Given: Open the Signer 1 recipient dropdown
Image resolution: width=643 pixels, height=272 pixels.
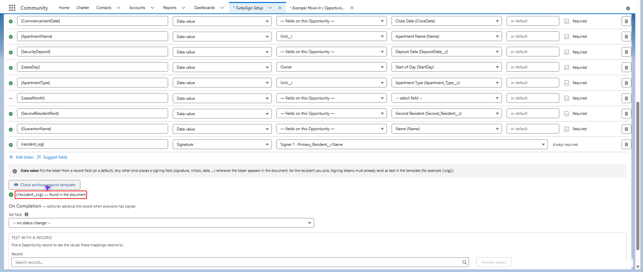Looking at the screenshot, I should click(x=412, y=144).
